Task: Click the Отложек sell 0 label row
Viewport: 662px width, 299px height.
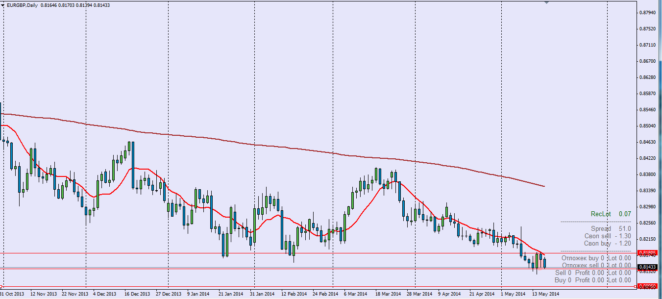Action: pyautogui.click(x=596, y=265)
